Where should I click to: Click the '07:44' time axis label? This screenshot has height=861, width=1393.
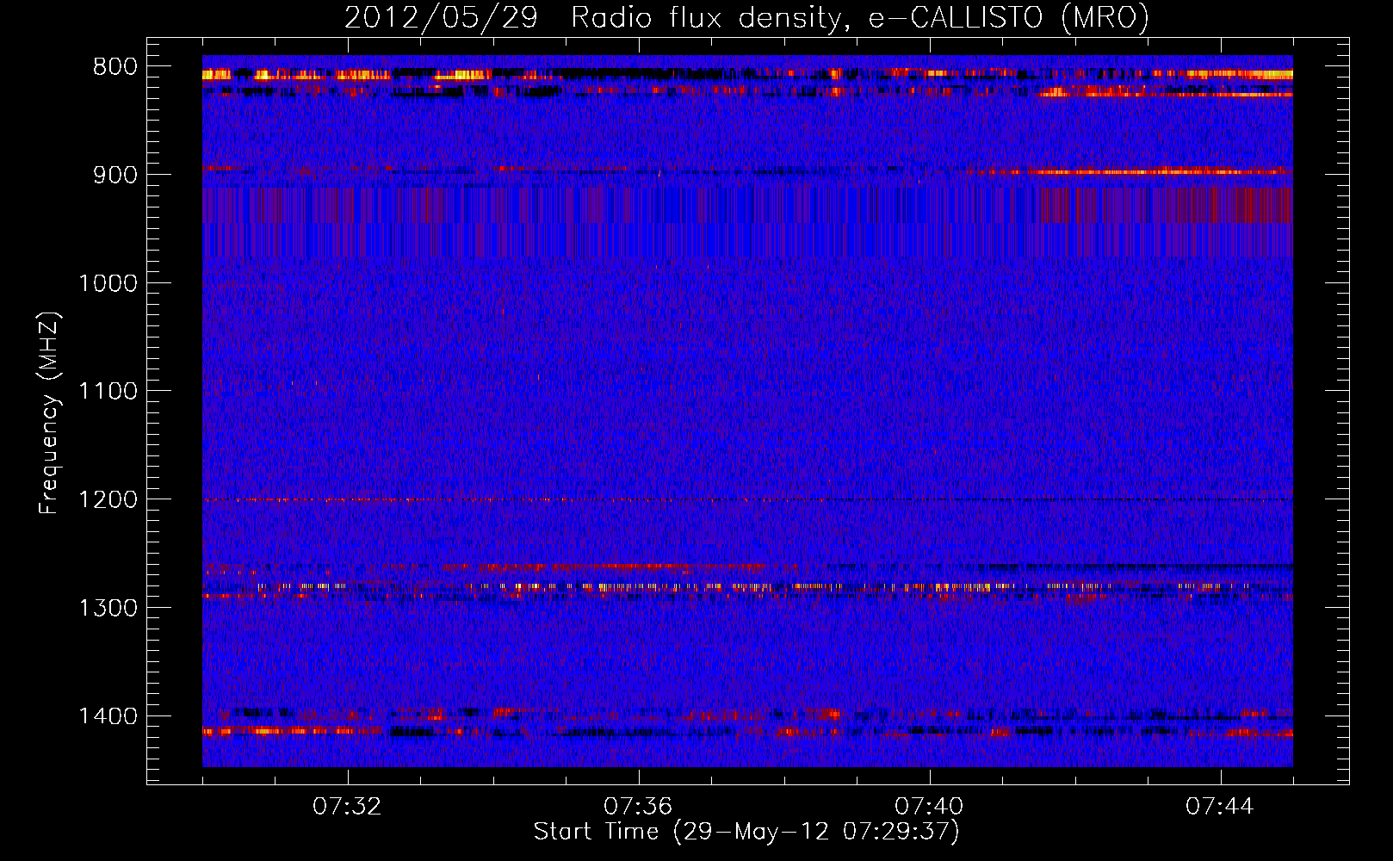click(1220, 807)
